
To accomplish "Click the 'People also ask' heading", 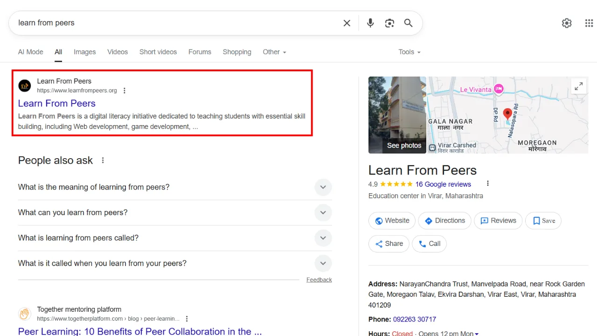I will coord(56,161).
